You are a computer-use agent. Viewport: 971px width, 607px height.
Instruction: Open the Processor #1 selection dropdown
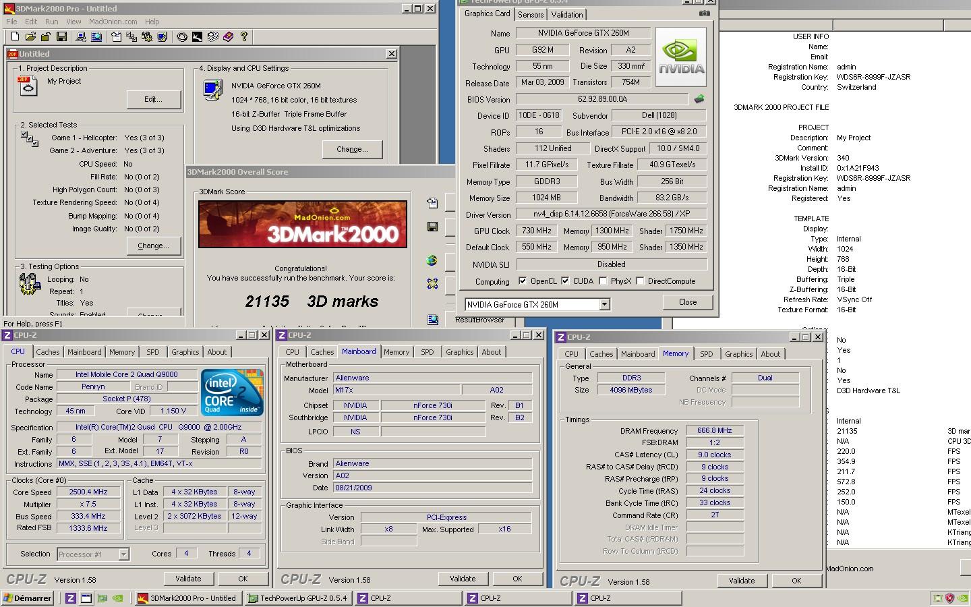click(x=123, y=554)
